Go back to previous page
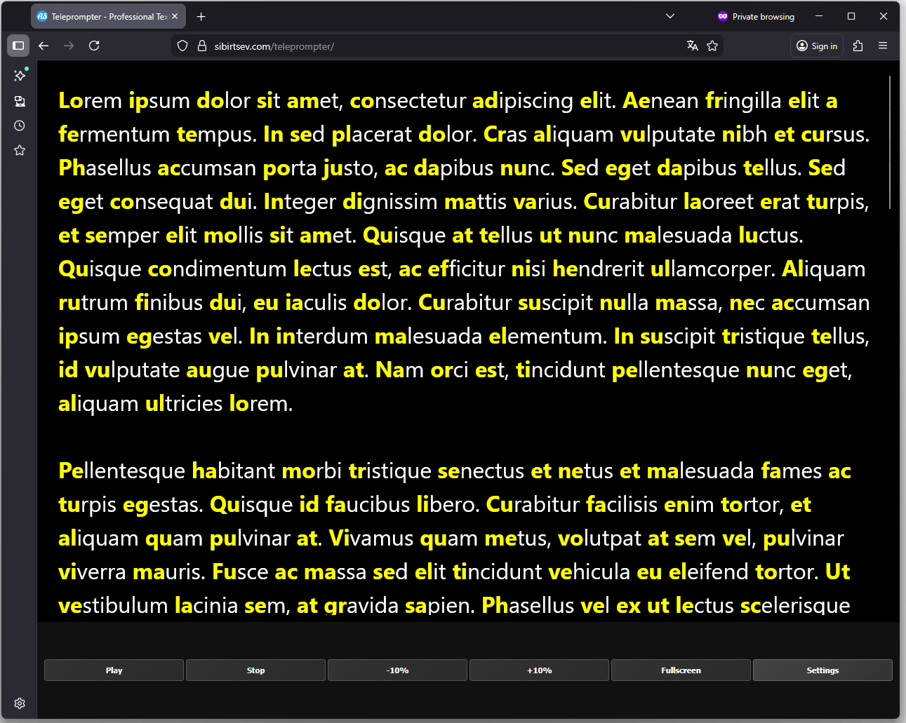The height and width of the screenshot is (723, 906). tap(44, 46)
